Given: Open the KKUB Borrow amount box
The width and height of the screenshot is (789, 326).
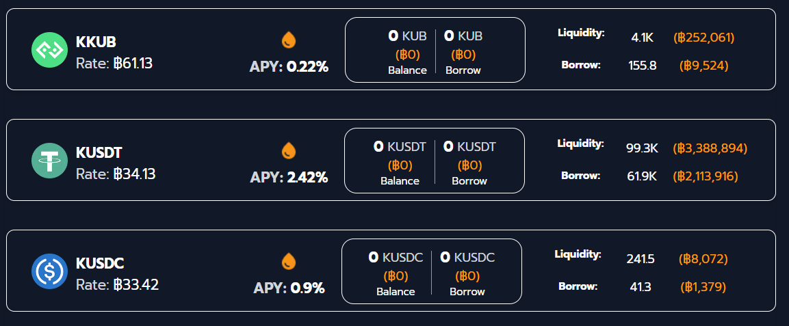Looking at the screenshot, I should [463, 52].
